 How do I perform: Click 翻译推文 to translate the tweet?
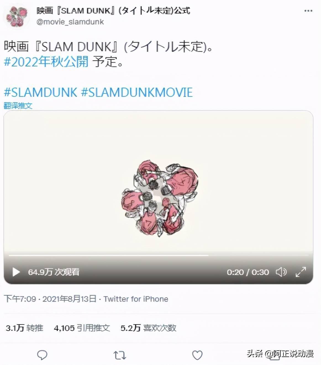pos(18,105)
